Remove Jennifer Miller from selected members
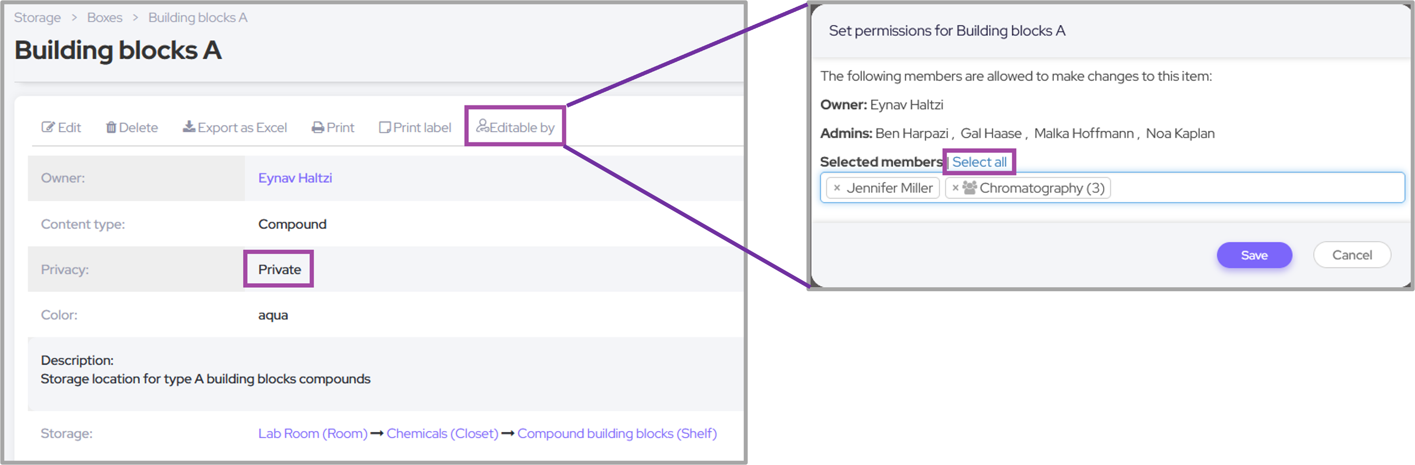 coord(837,188)
